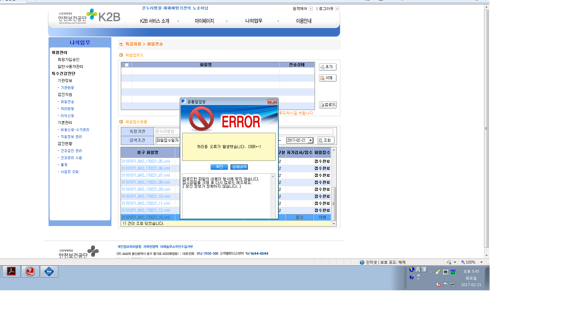
Task: Open the zoom level 100% dropdown
Action: (481, 262)
